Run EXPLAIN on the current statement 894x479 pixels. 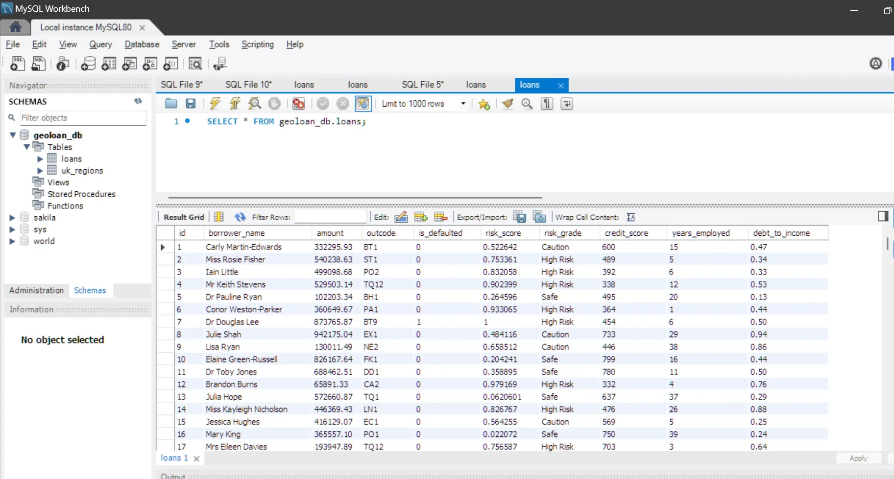[x=255, y=103]
